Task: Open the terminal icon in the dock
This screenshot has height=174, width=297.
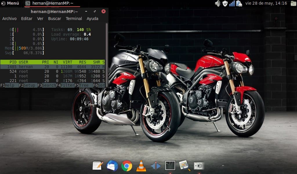Action: pyautogui.click(x=170, y=166)
